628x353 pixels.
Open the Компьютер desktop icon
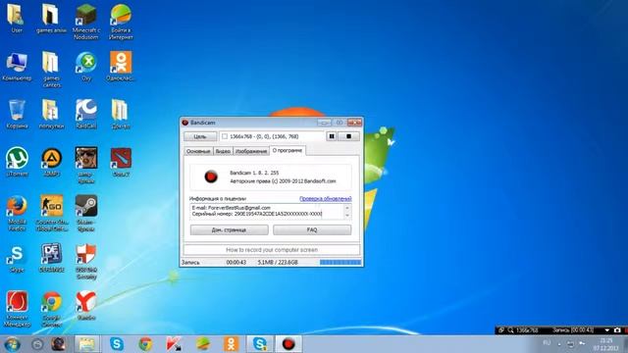pyautogui.click(x=17, y=67)
